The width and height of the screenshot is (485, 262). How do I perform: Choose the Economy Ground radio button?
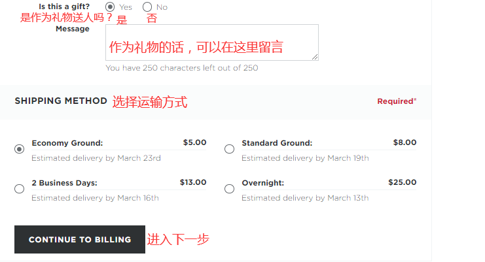[19, 149]
